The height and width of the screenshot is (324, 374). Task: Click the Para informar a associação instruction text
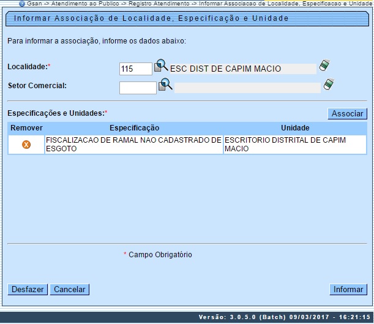(97, 41)
